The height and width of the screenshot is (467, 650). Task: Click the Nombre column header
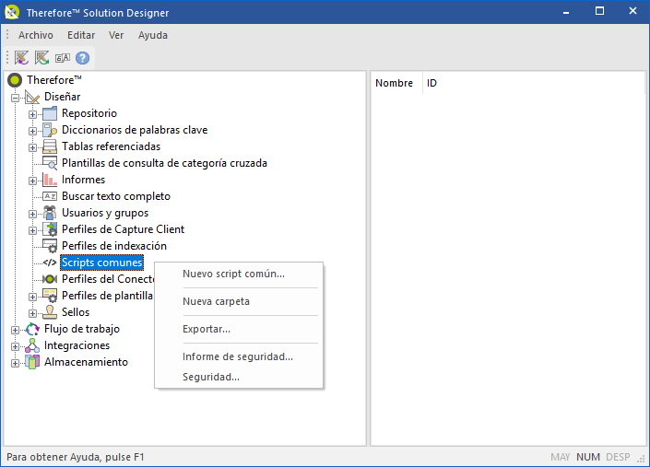396,83
